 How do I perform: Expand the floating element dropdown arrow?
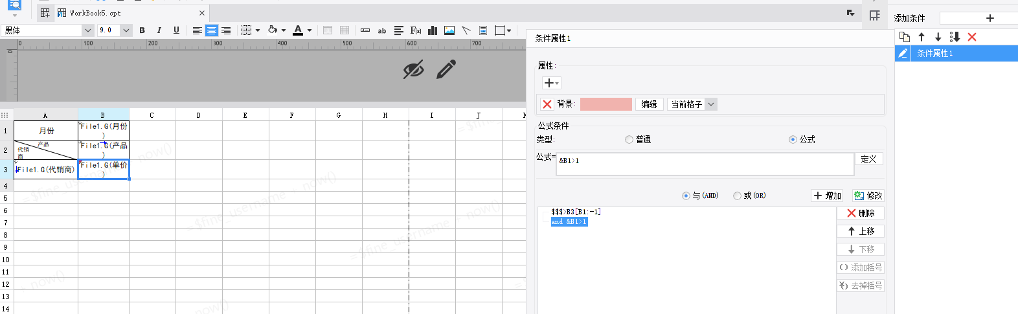tap(509, 30)
